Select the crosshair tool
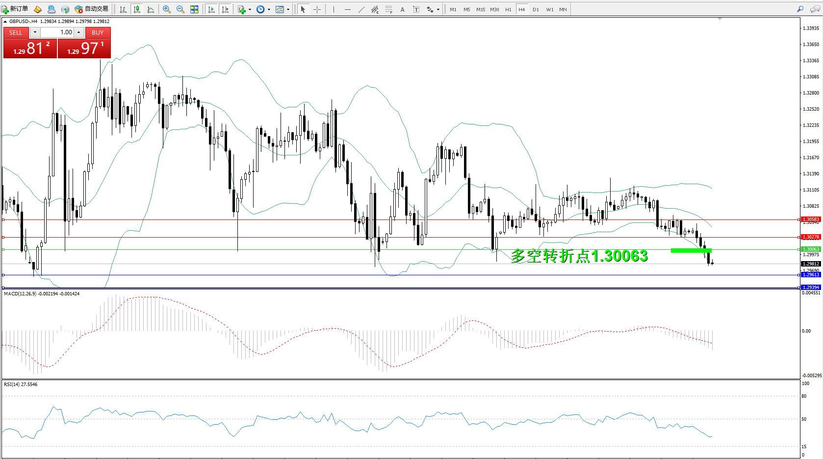This screenshot has width=823, height=459. (317, 9)
